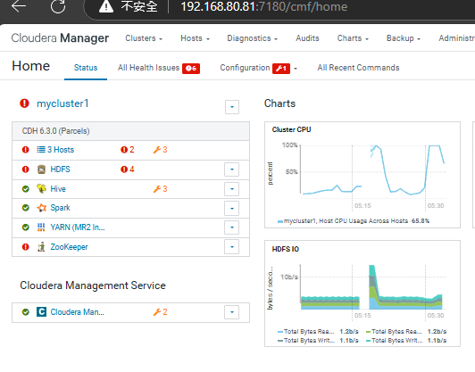Image resolution: width=475 pixels, height=372 pixels.
Task: Click the green status icon in Cloudera Management row
Action: (25, 312)
